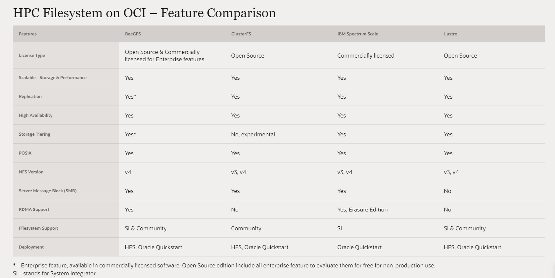The width and height of the screenshot is (555, 278).
Task: Click the Server Message Block (SMB) row label
Action: click(48, 191)
